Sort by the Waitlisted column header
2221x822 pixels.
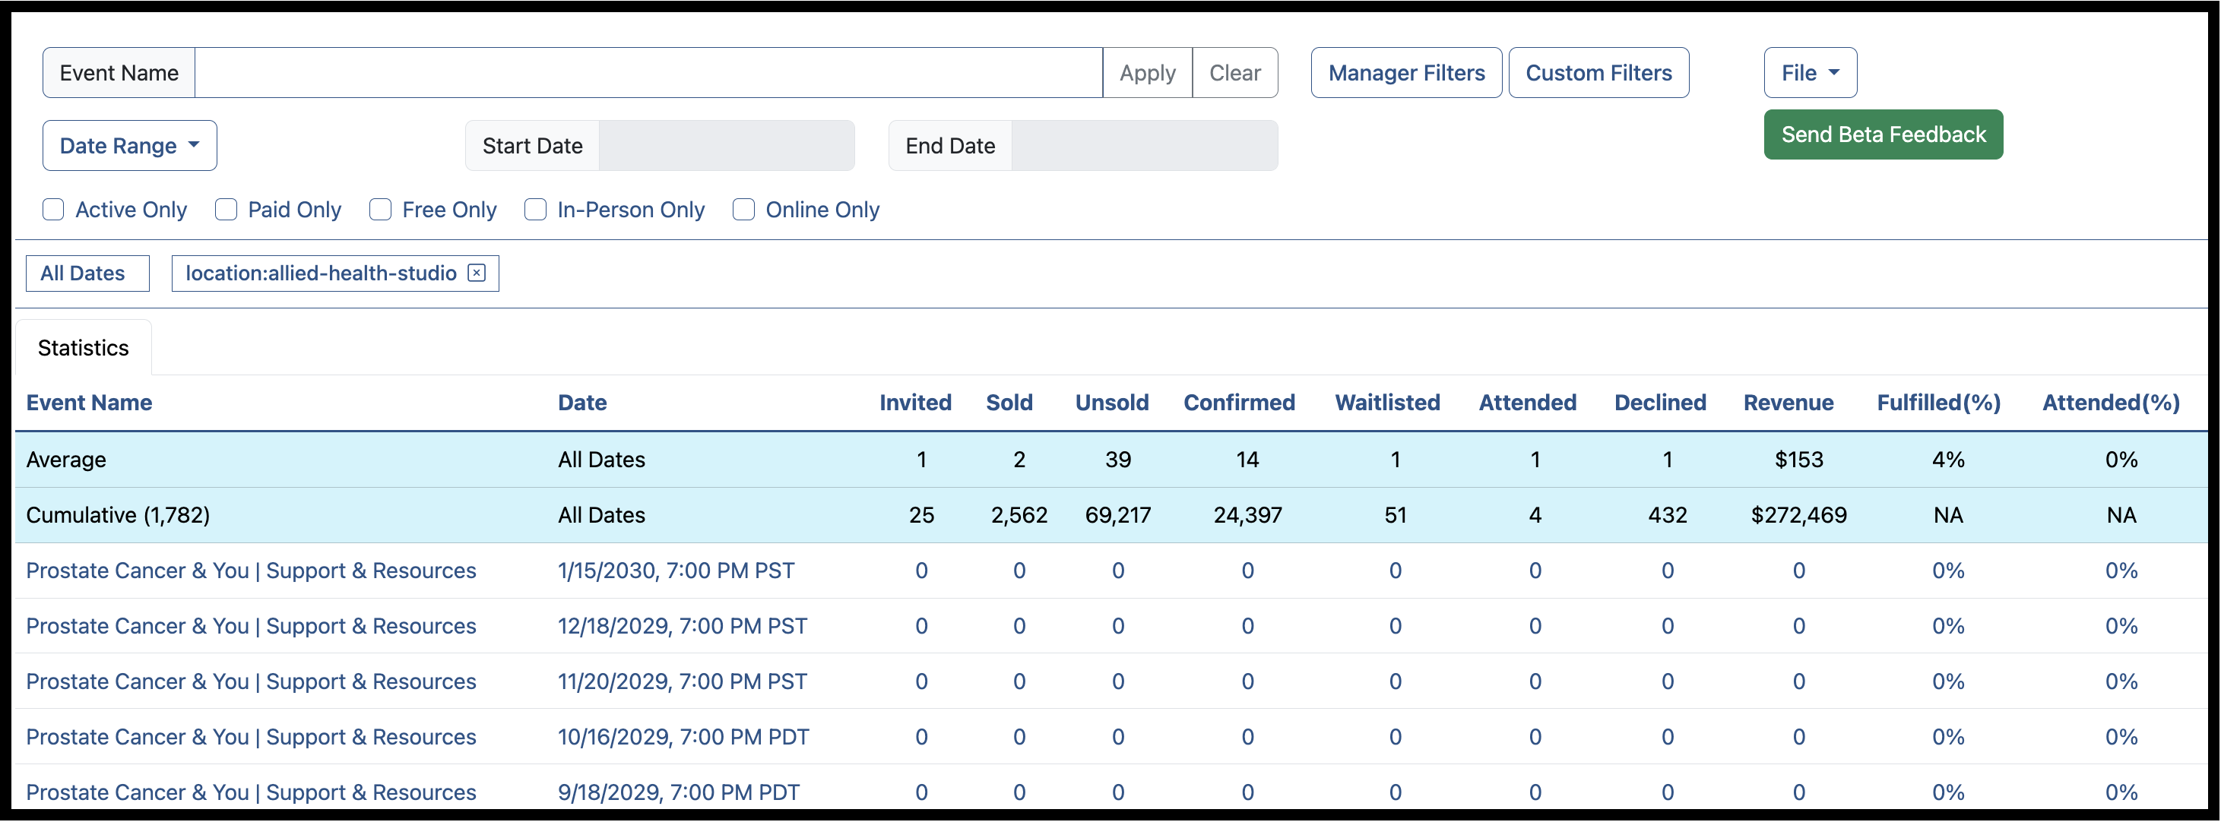coord(1387,403)
